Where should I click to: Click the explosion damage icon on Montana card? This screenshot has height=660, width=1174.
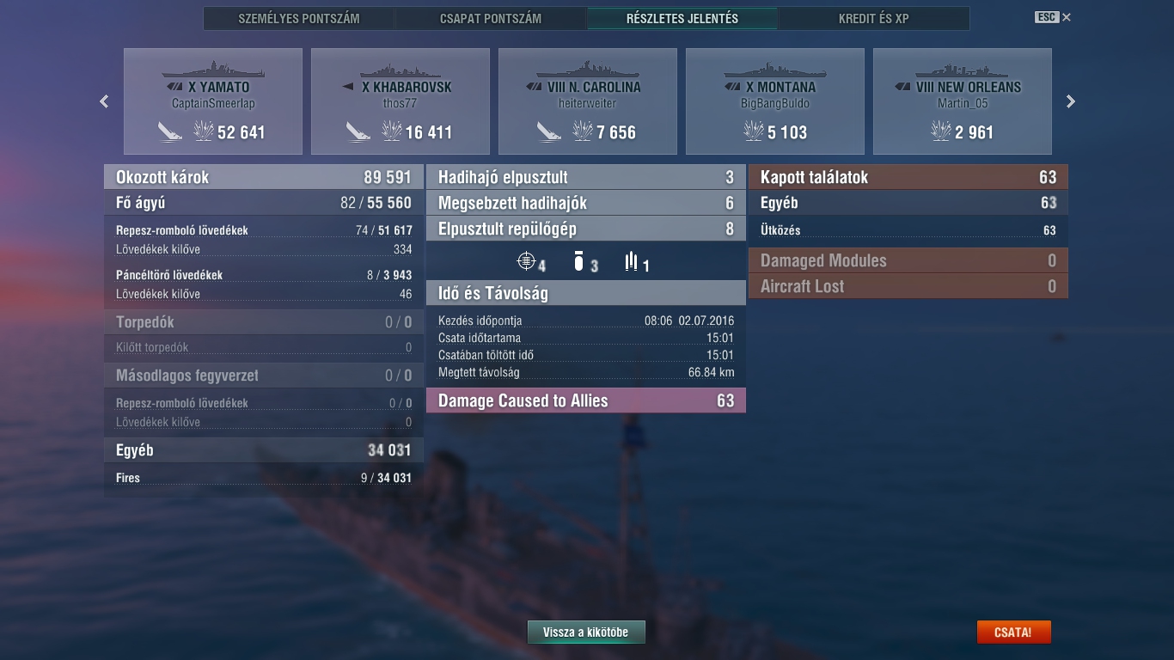pos(753,131)
